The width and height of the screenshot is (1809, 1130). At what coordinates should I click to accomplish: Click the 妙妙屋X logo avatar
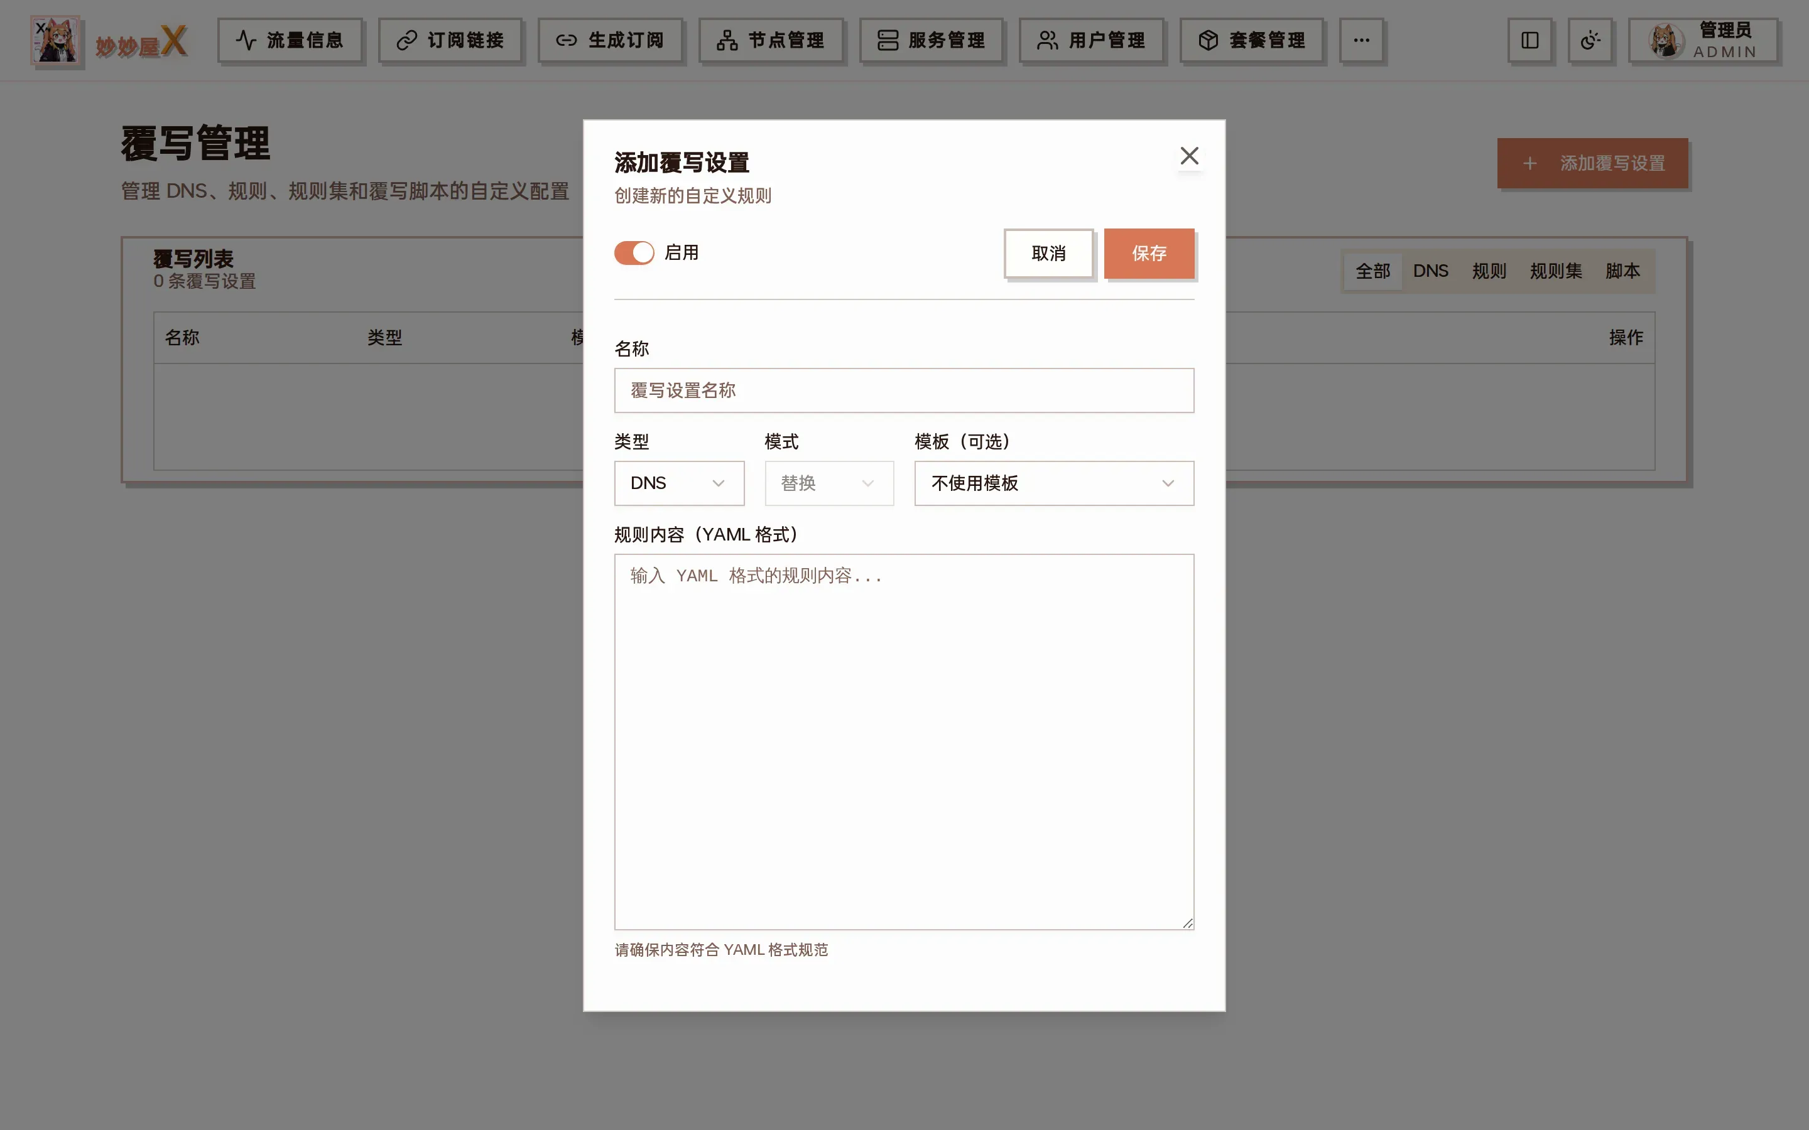[56, 40]
